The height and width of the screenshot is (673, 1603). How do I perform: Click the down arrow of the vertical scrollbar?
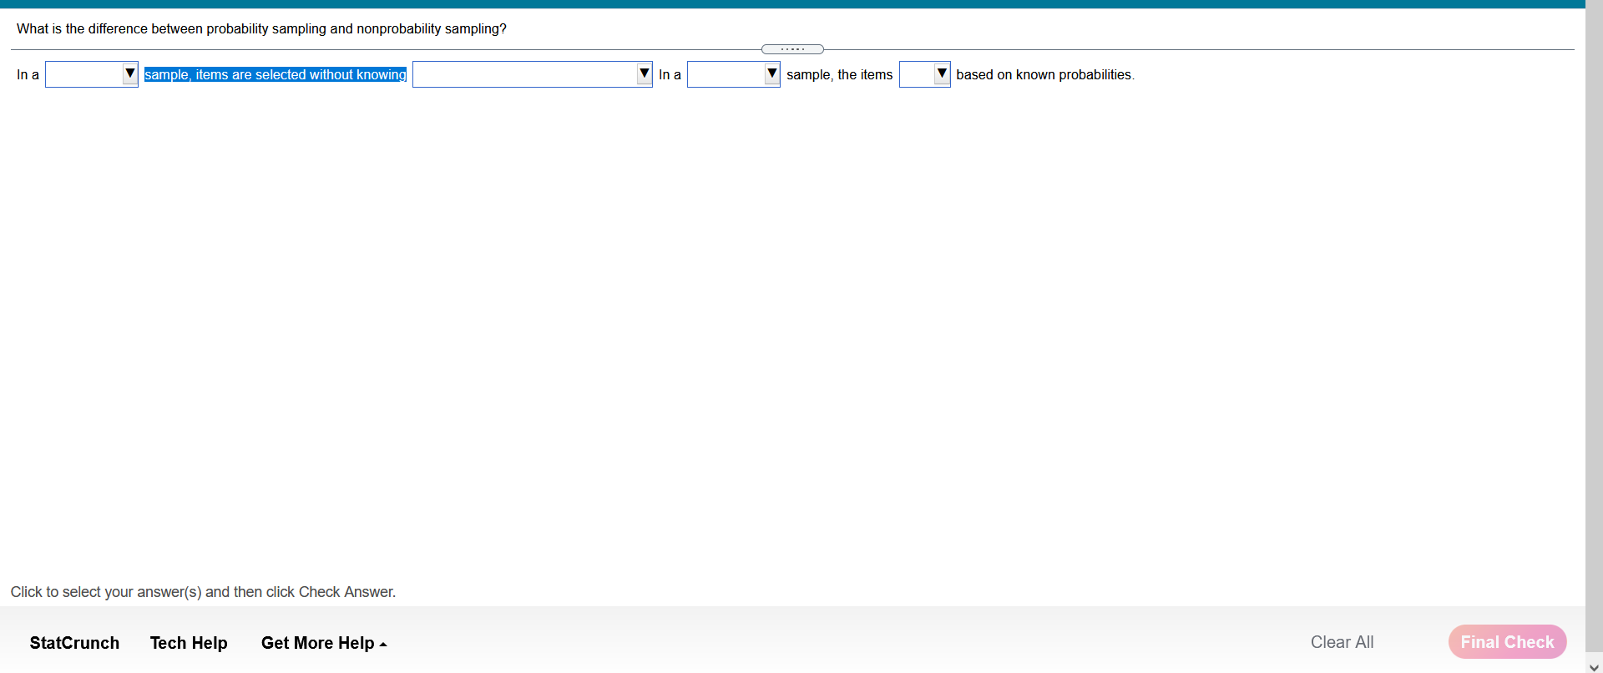point(1594,667)
